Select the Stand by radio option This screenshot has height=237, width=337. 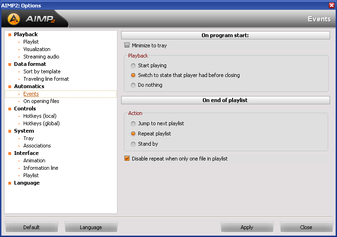[133, 144]
